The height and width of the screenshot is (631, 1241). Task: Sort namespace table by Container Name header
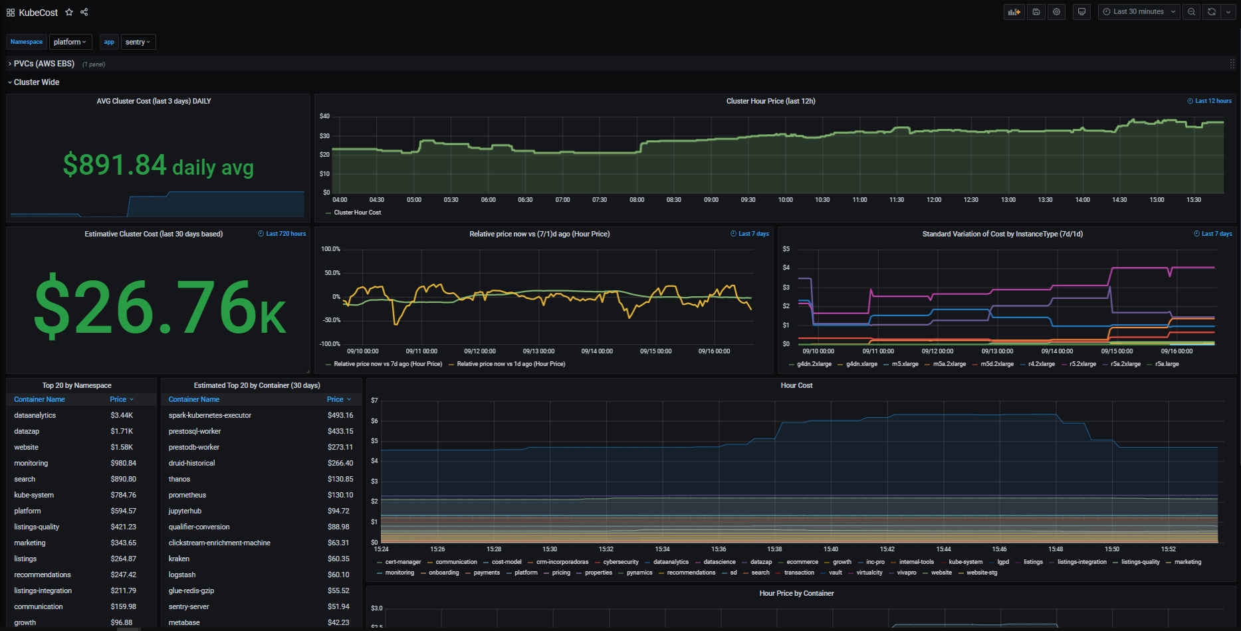[39, 399]
